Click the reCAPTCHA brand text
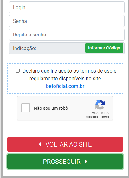Image resolution: width=129 pixels, height=178 pixels. pos(100,113)
